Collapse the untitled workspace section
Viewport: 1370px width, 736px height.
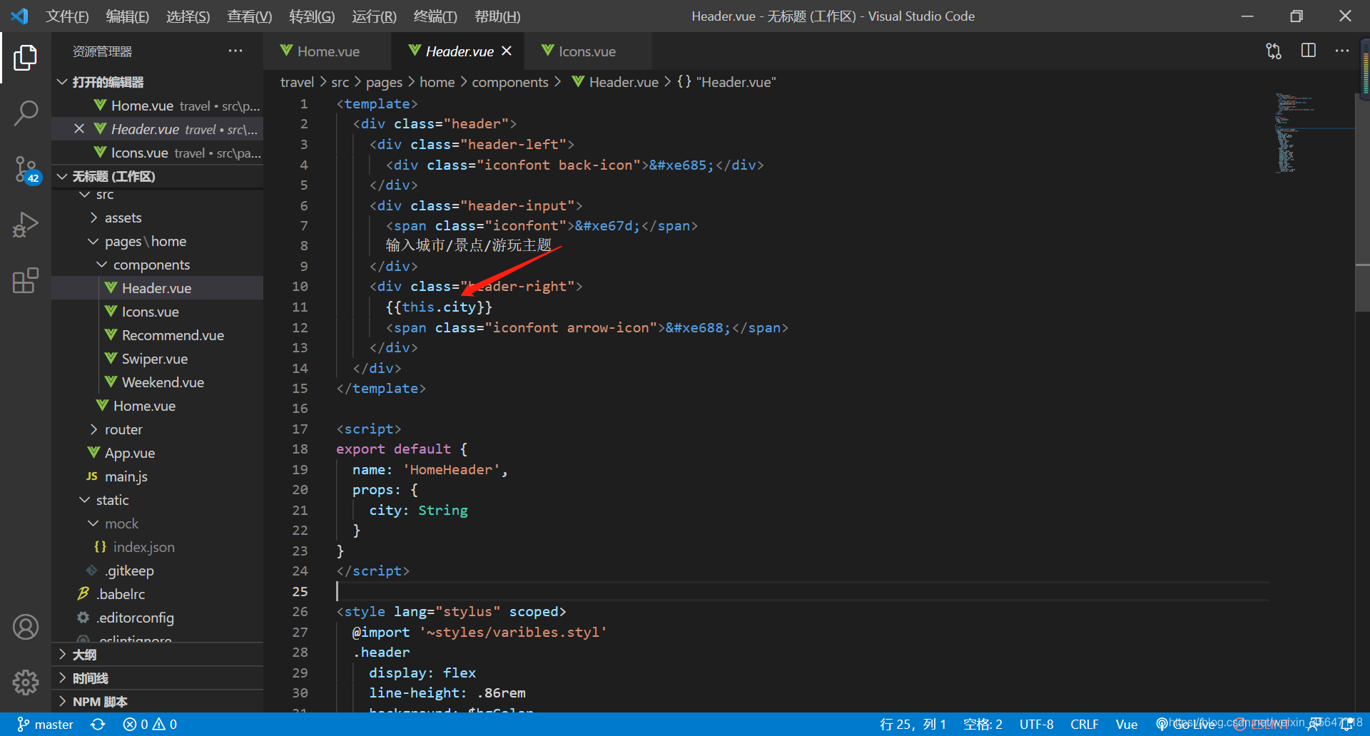coord(113,176)
